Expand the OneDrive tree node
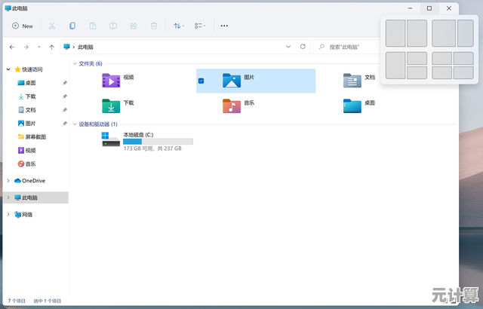 [8, 181]
